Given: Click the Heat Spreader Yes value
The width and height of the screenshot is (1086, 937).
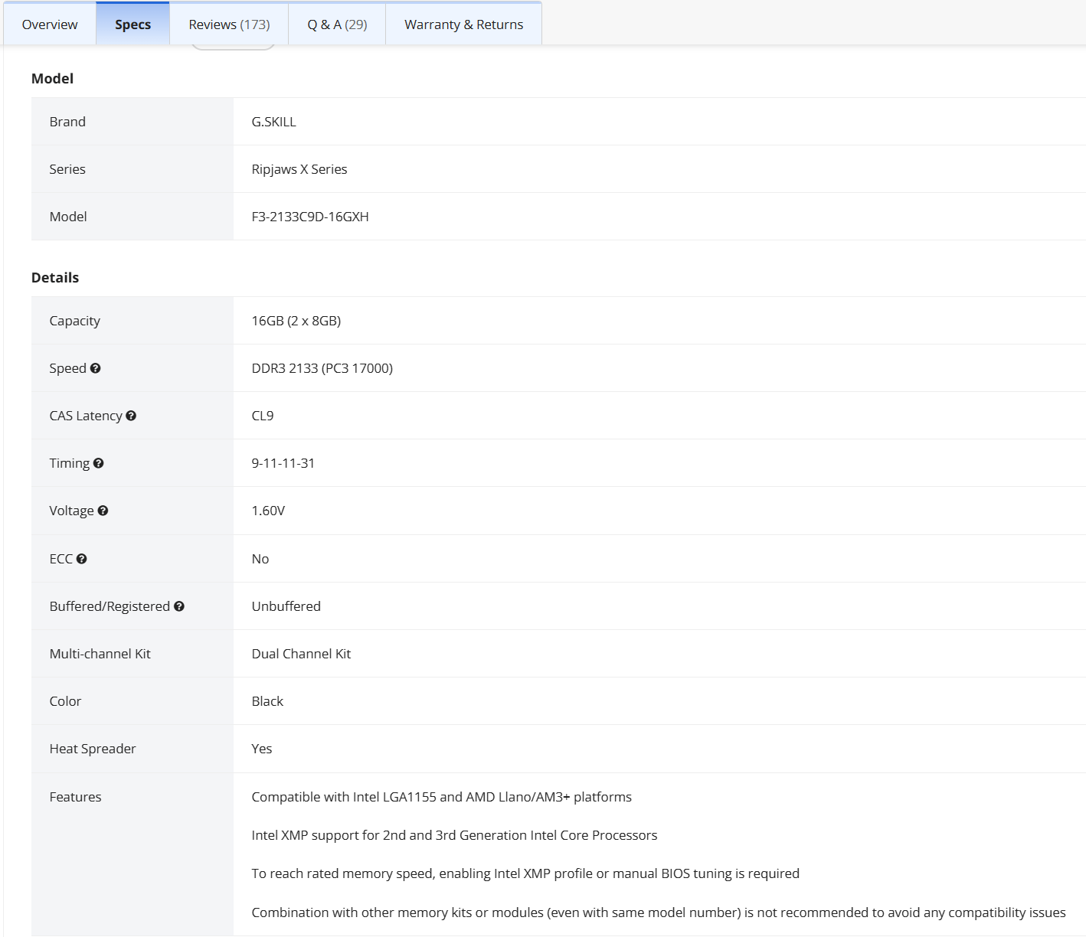Looking at the screenshot, I should pyautogui.click(x=262, y=749).
